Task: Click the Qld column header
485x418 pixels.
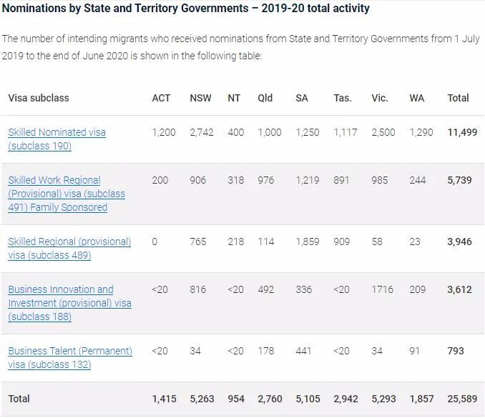Action: (265, 98)
